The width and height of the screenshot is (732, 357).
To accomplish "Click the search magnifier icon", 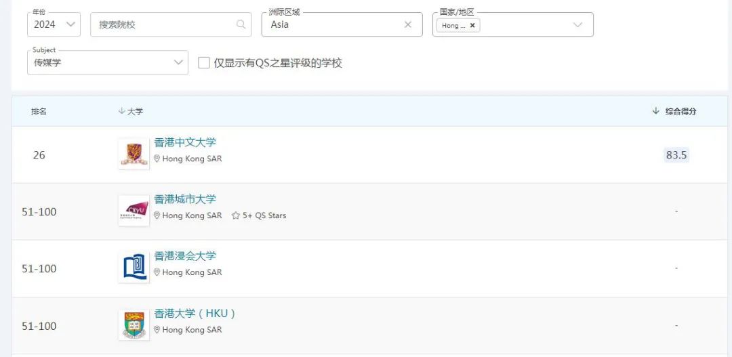I will (241, 24).
